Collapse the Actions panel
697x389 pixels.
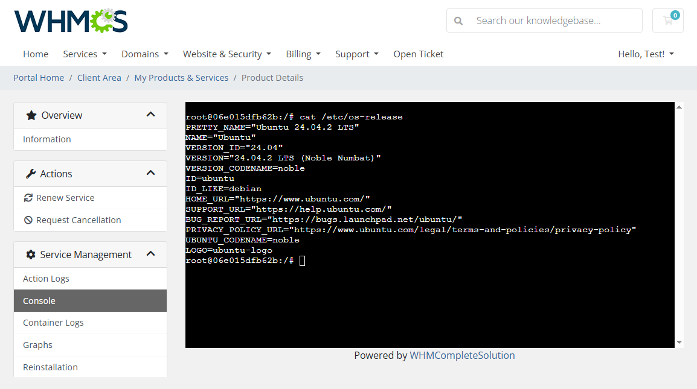tap(150, 173)
